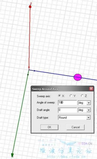Set sweep axis to Z
This screenshot has width=97, height=159.
(x=82, y=96)
